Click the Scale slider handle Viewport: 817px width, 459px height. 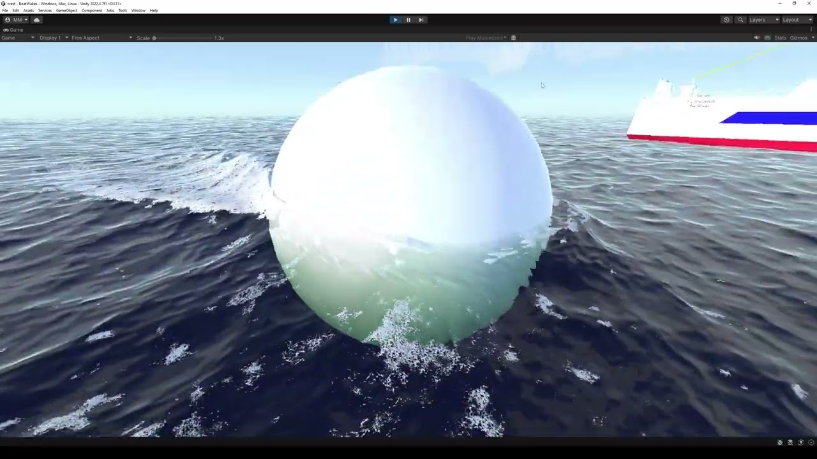(154, 38)
